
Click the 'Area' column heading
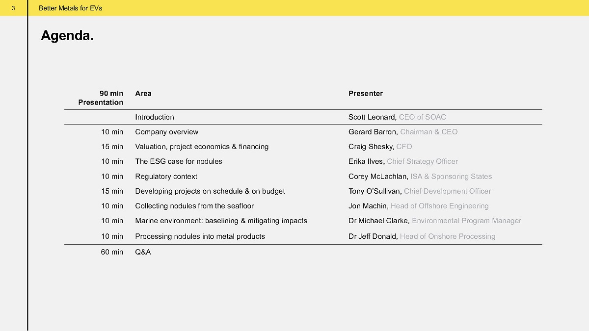[x=143, y=94]
